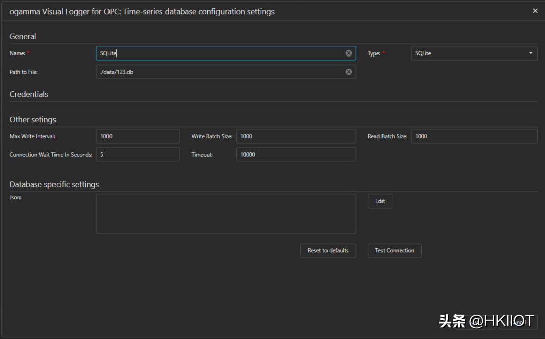545x339 pixels.
Task: Click the Type label
Action: [x=374, y=53]
